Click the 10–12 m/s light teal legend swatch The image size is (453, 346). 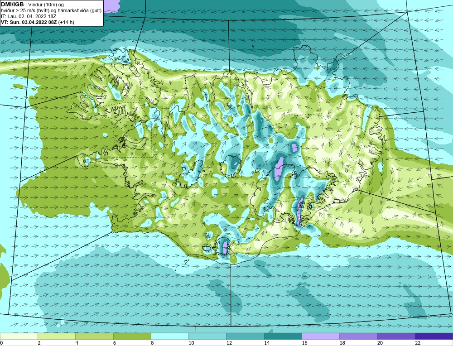coord(207,336)
